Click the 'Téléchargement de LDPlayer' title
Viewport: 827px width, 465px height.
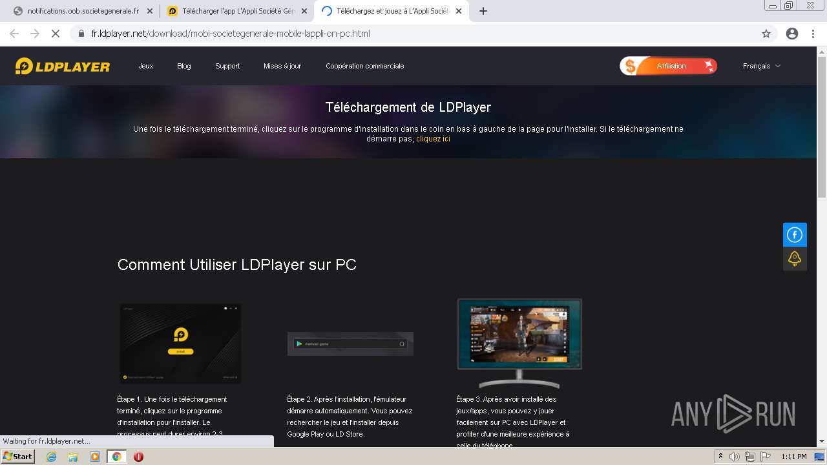tap(408, 107)
